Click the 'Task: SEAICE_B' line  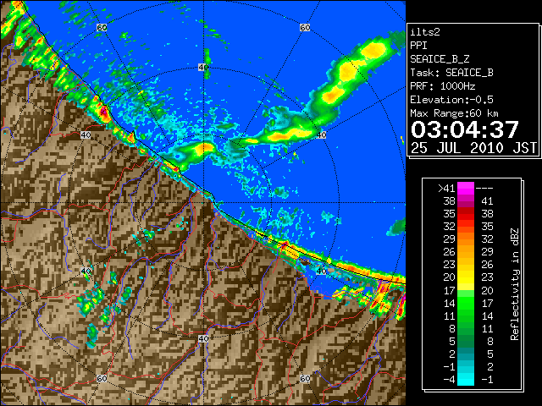tap(451, 73)
